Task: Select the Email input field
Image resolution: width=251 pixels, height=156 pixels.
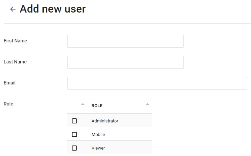Action: [x=157, y=83]
